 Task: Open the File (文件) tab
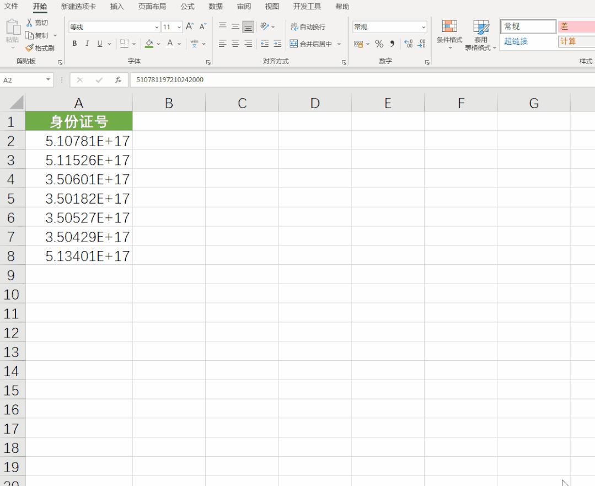click(x=11, y=6)
